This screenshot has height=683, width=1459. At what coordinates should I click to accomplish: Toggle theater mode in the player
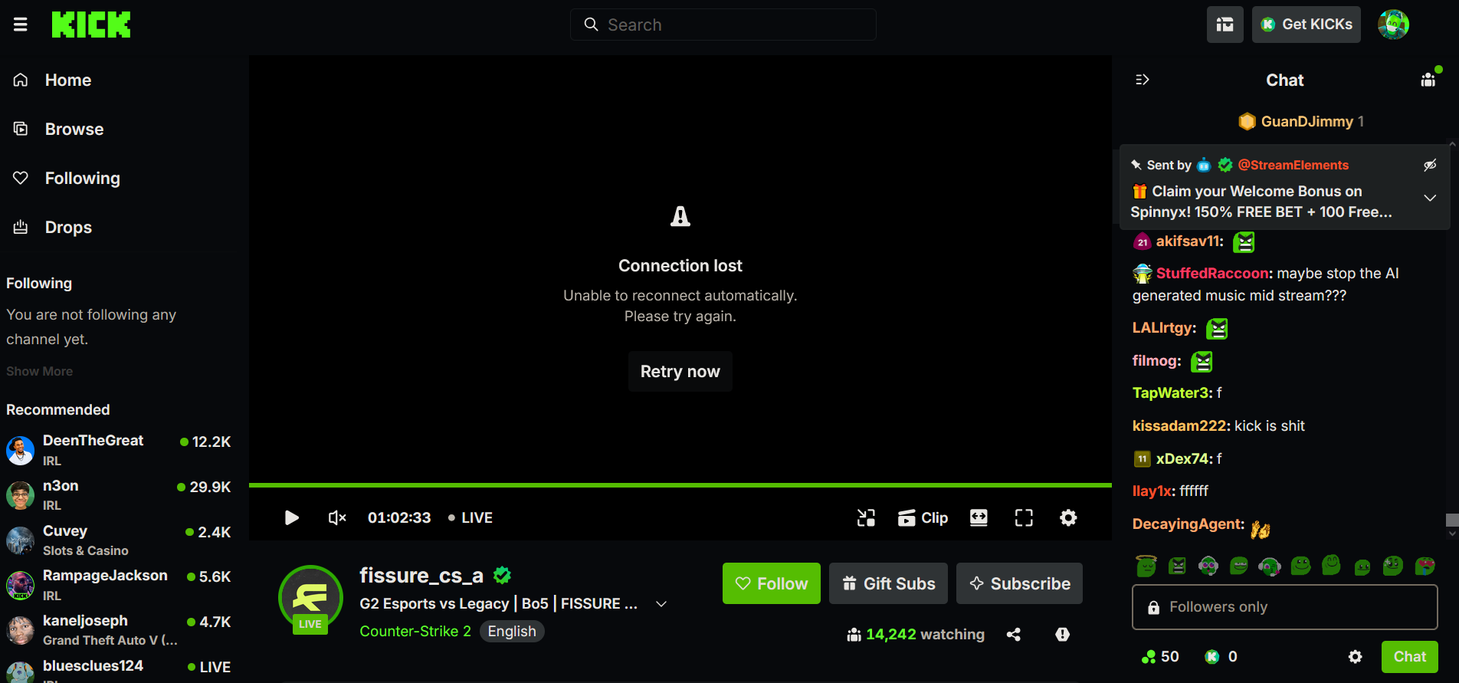(979, 518)
